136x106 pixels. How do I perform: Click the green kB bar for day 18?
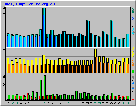(76, 95)
